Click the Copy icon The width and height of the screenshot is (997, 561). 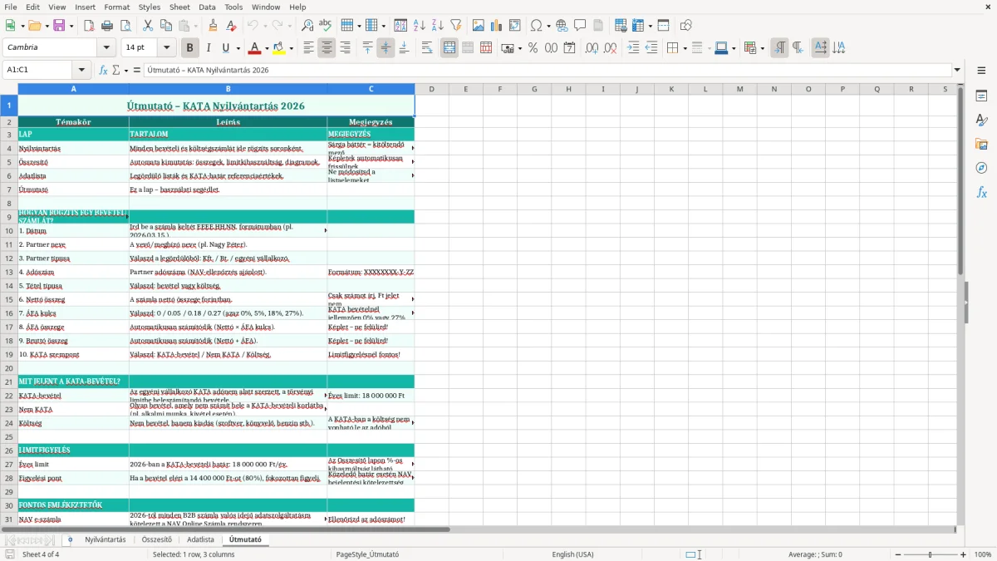(165, 26)
